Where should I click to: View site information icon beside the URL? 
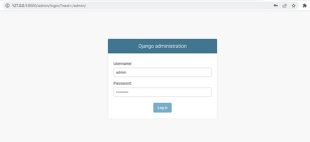7,5
